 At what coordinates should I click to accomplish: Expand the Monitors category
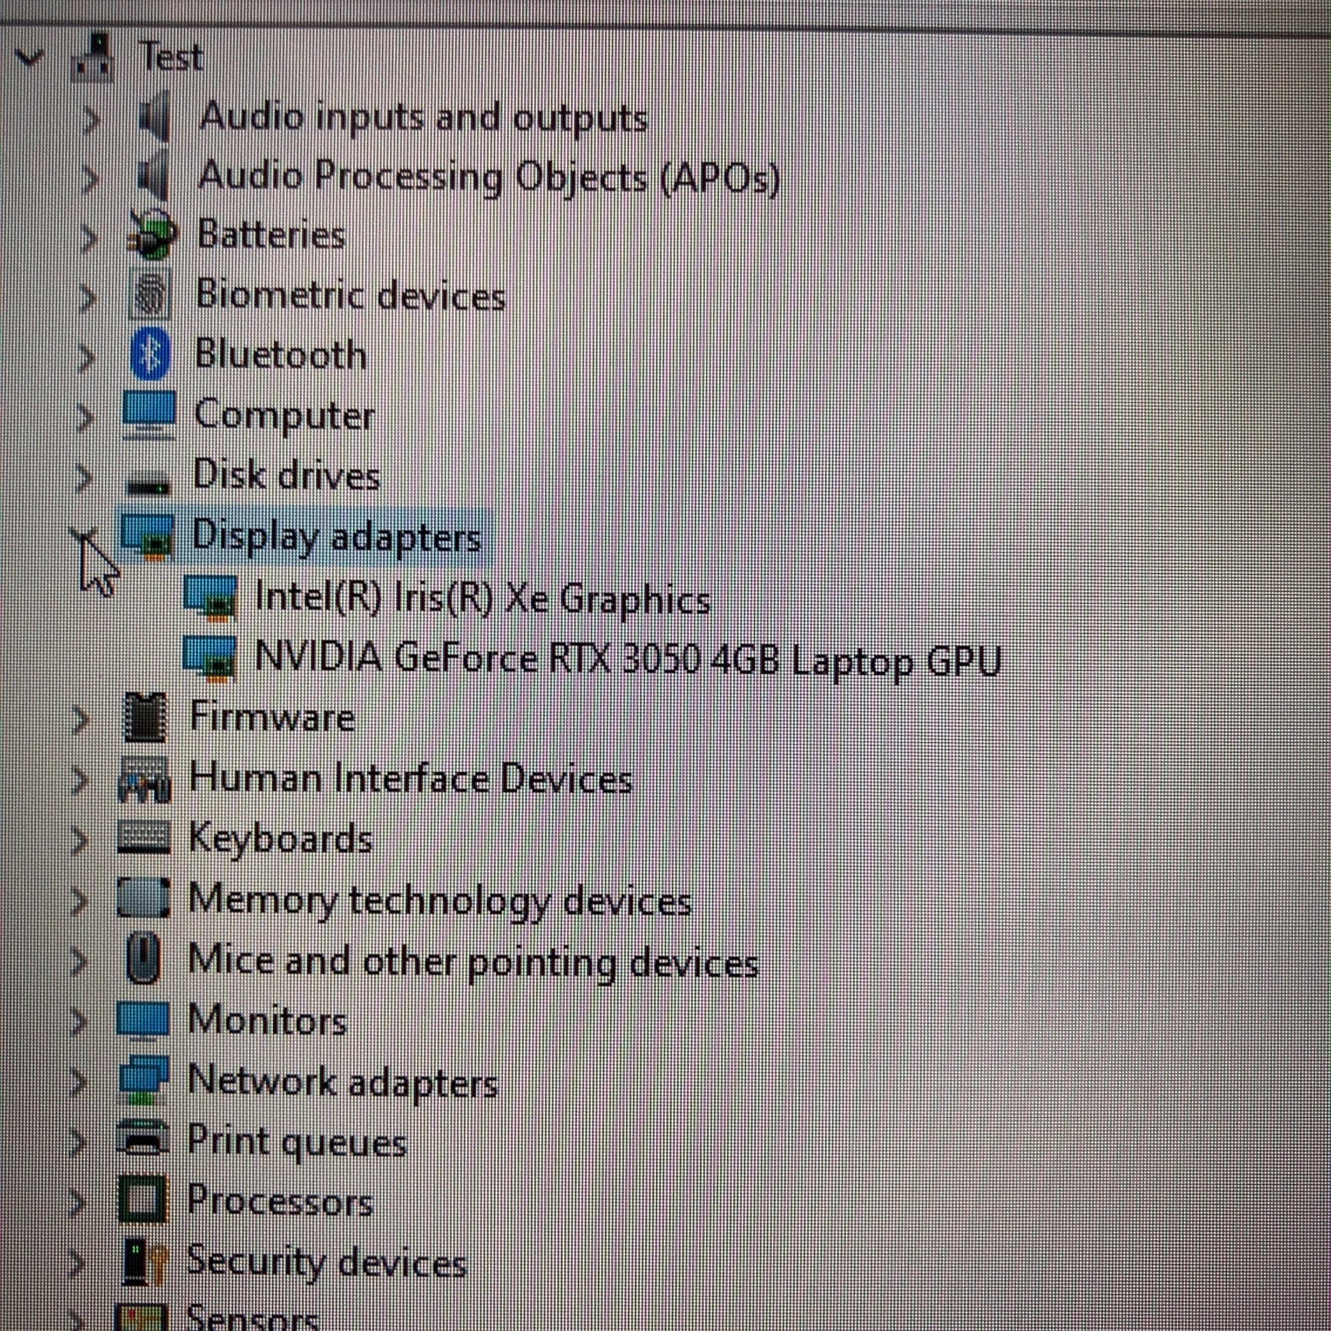(79, 1022)
